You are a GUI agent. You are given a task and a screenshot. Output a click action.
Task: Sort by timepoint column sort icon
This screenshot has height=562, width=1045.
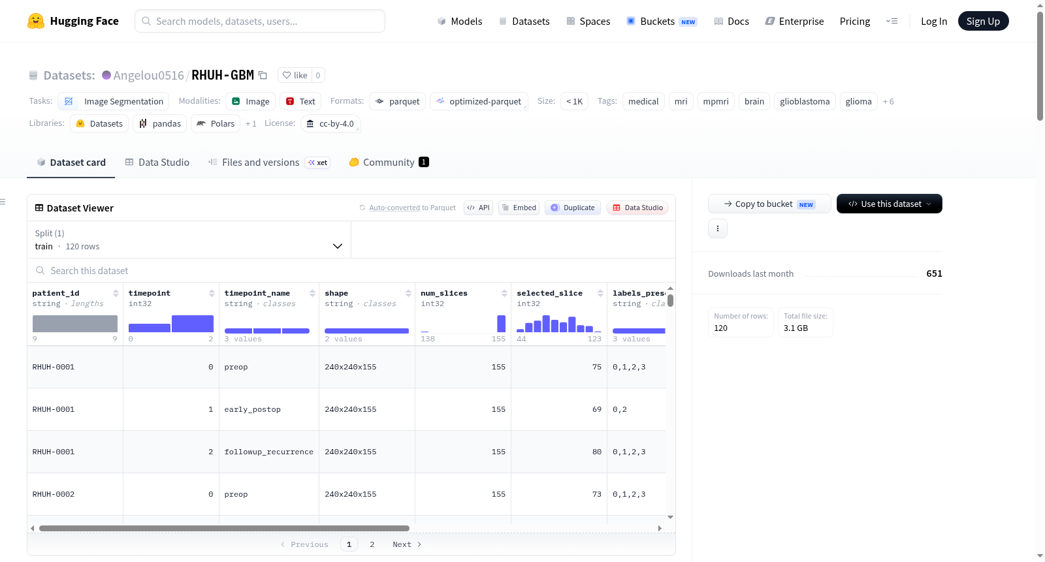pos(212,293)
